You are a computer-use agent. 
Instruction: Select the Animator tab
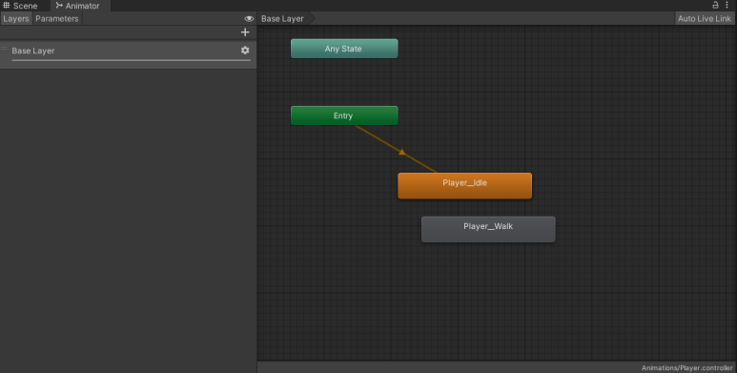pyautogui.click(x=77, y=6)
